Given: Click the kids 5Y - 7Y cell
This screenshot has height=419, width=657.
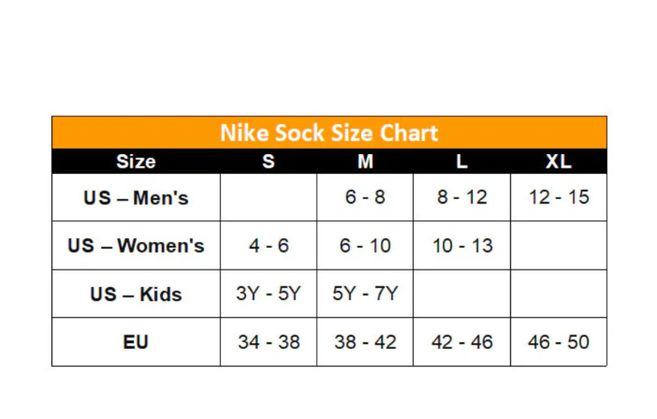Looking at the screenshot, I should 365,293.
